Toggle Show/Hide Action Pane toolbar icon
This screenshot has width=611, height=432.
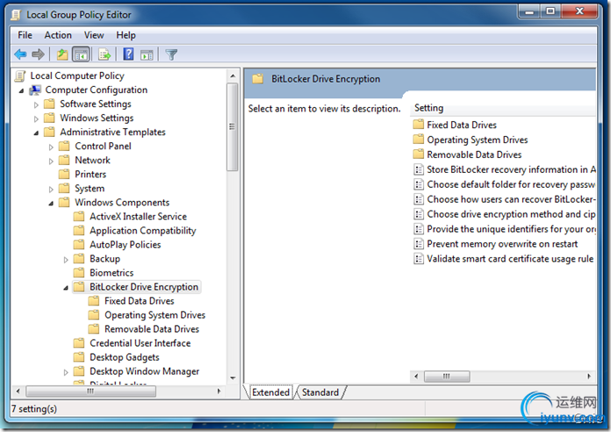click(x=147, y=55)
